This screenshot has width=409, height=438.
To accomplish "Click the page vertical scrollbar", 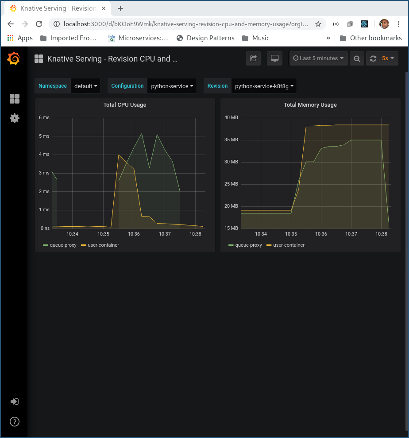I will (407, 252).
